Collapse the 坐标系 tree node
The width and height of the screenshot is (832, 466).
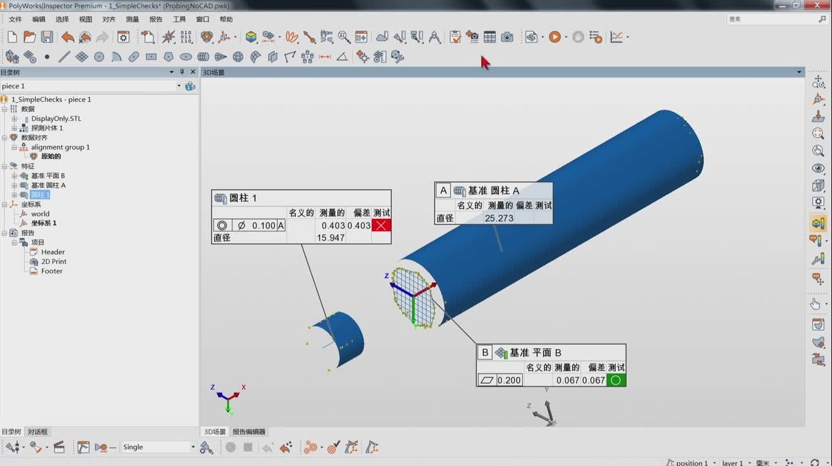click(4, 204)
